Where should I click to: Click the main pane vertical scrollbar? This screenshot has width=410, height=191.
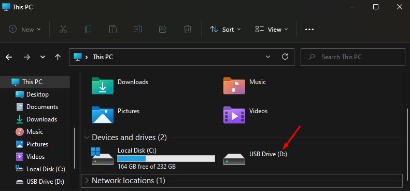click(x=407, y=144)
